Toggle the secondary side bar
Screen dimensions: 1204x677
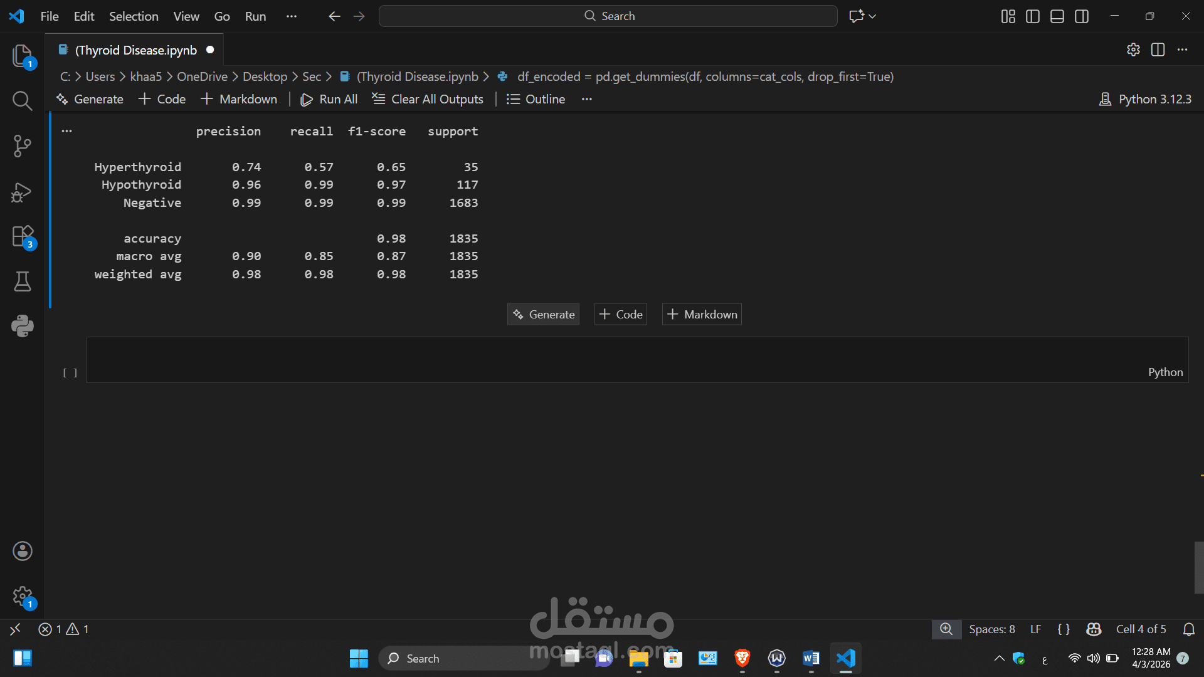1081,16
